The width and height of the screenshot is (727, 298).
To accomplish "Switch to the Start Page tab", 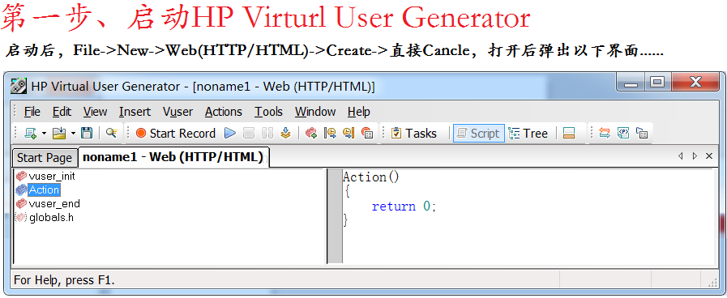I will tap(45, 158).
